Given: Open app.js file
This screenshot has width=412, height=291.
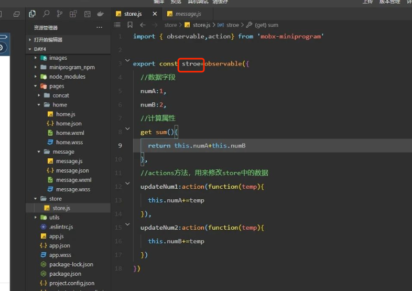Looking at the screenshot, I should coord(68,236).
